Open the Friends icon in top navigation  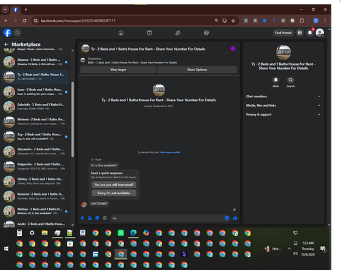click(x=178, y=33)
